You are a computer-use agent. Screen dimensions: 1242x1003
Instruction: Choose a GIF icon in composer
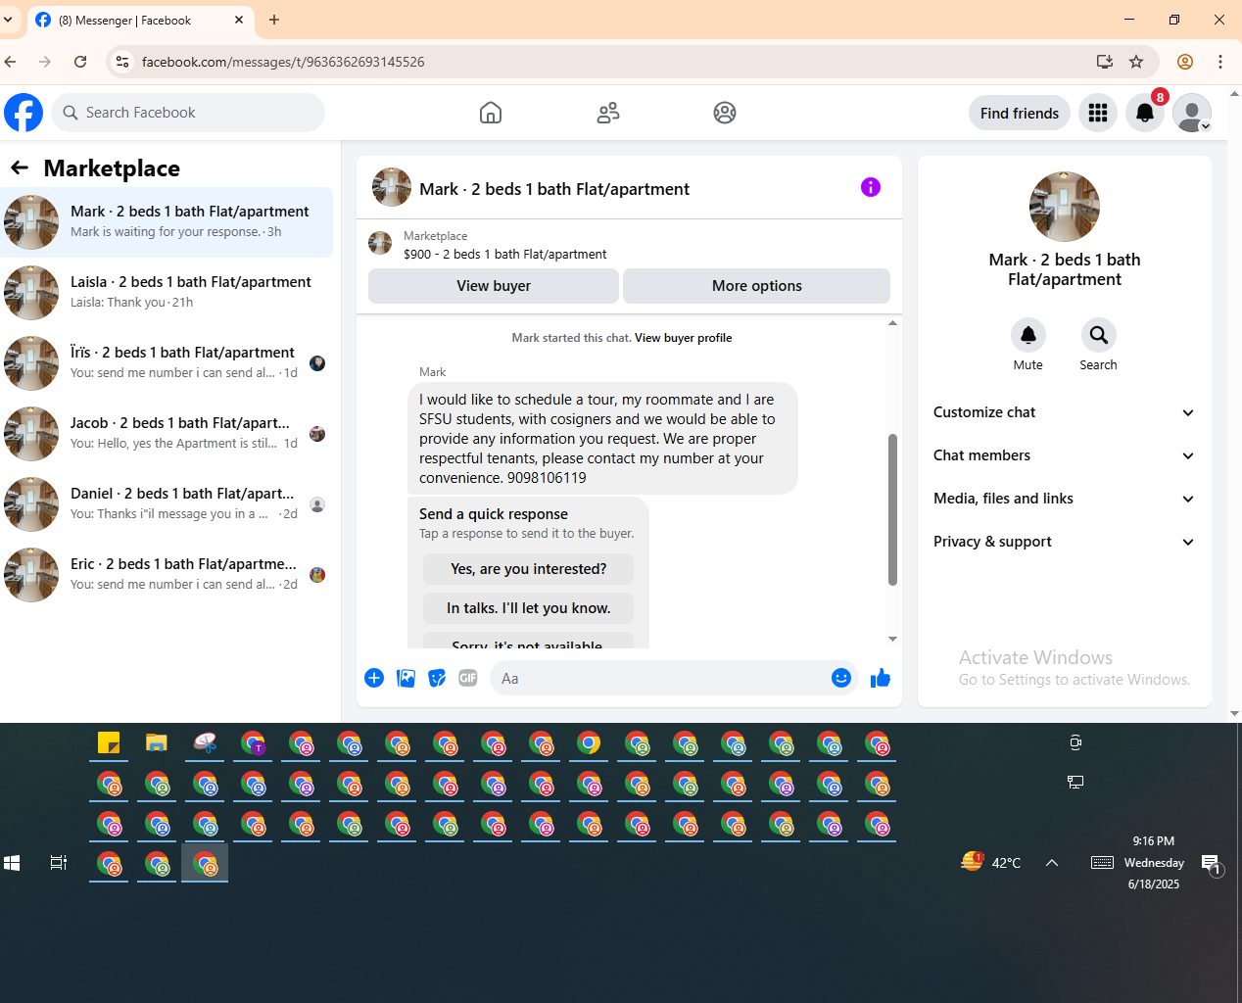468,678
